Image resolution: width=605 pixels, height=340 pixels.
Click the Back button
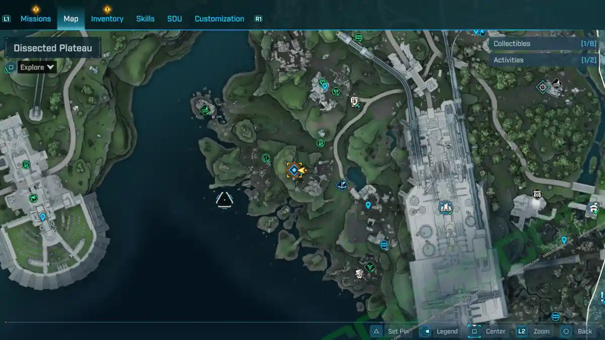(x=576, y=331)
